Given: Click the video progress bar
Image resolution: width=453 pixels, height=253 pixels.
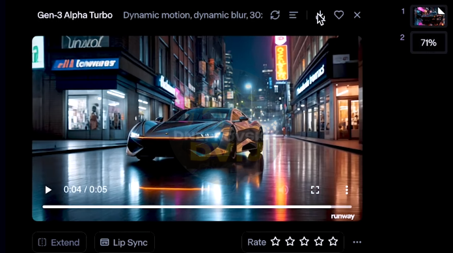Looking at the screenshot, I should coord(197,207).
